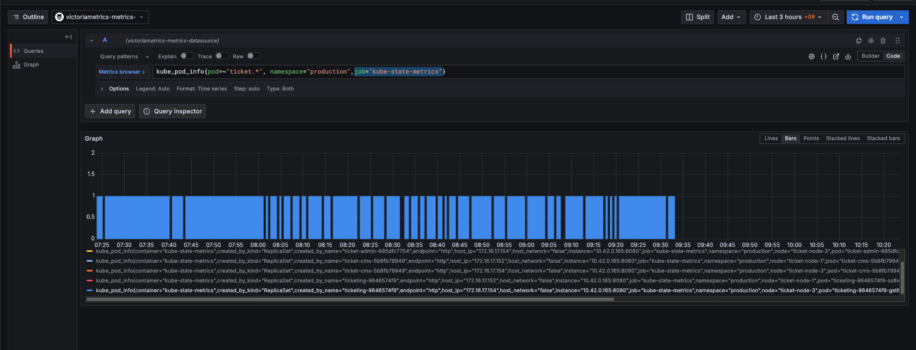Select Bars graph style
The image size is (916, 350).
[x=791, y=138]
